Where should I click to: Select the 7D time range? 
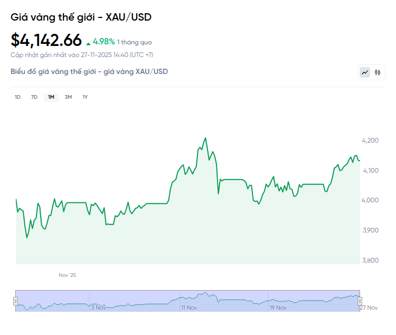pyautogui.click(x=34, y=97)
